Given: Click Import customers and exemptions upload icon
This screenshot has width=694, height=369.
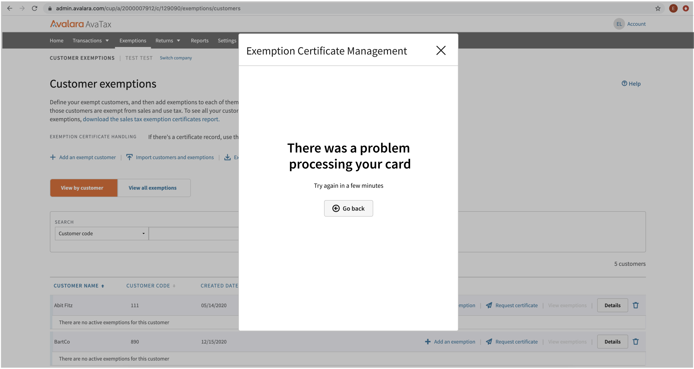Looking at the screenshot, I should (x=129, y=157).
